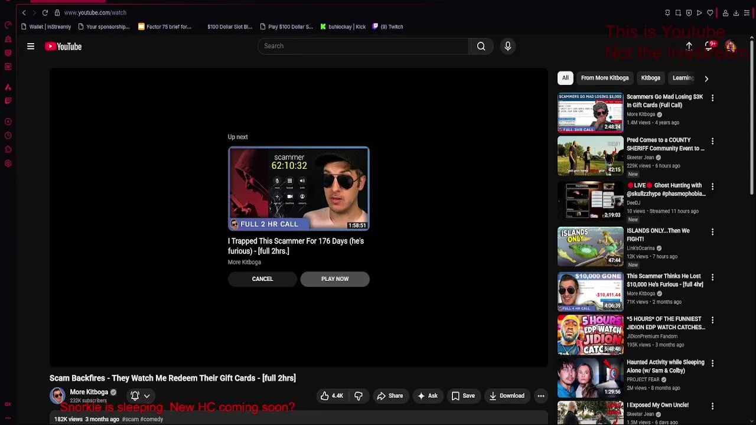Viewport: 756px width, 425px height.
Task: Go back with the browser back arrow
Action: click(x=24, y=12)
